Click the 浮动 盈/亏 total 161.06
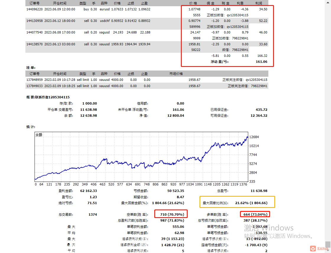 coord(262,62)
